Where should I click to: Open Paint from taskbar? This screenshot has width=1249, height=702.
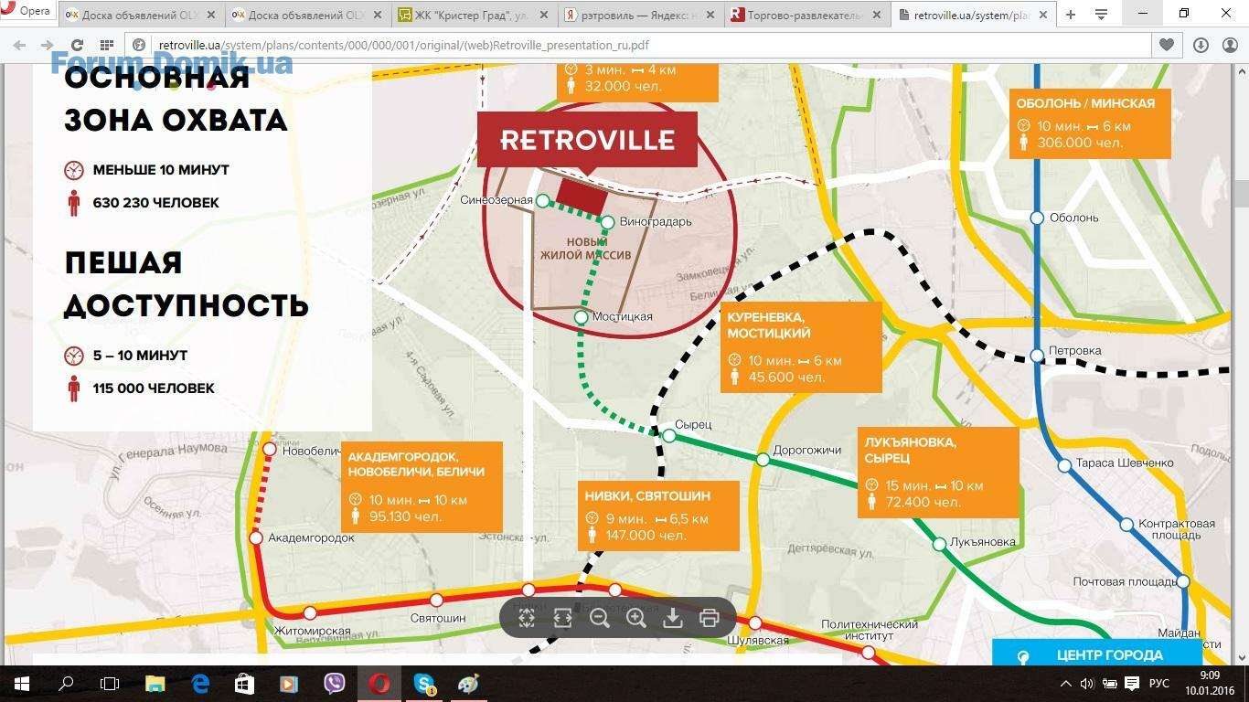[468, 684]
